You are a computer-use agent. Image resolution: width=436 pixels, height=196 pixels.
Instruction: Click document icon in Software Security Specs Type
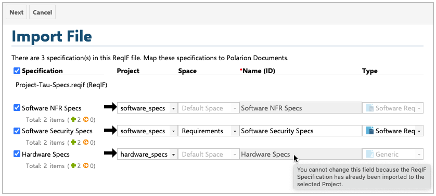click(x=370, y=131)
